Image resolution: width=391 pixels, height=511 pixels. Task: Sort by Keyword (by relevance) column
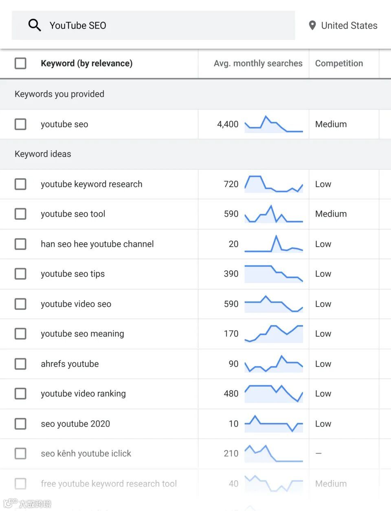(86, 63)
